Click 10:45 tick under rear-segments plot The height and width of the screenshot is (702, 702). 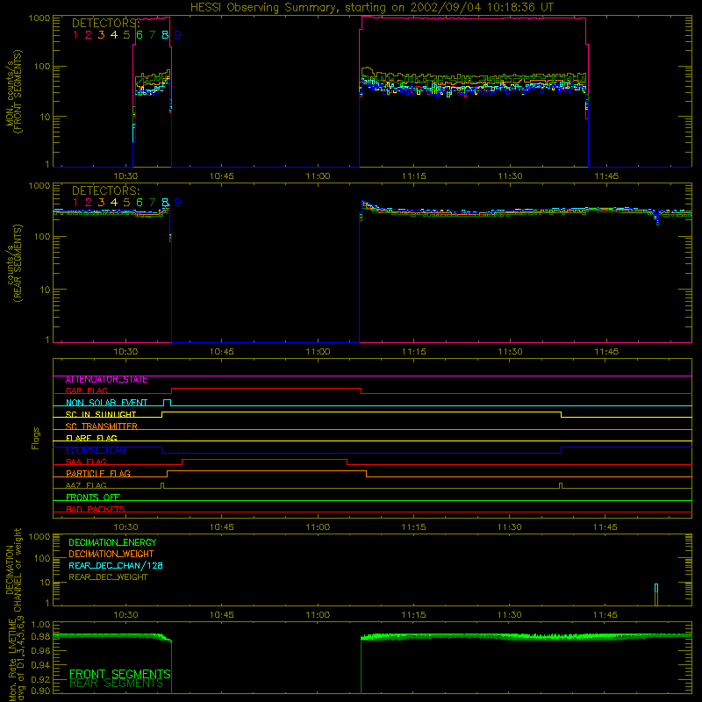click(222, 352)
